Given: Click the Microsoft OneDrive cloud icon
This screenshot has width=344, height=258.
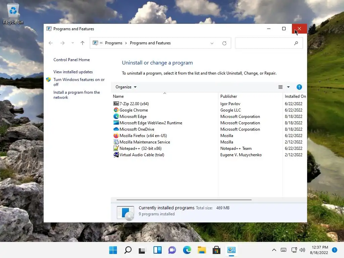Looking at the screenshot, I should point(116,129).
